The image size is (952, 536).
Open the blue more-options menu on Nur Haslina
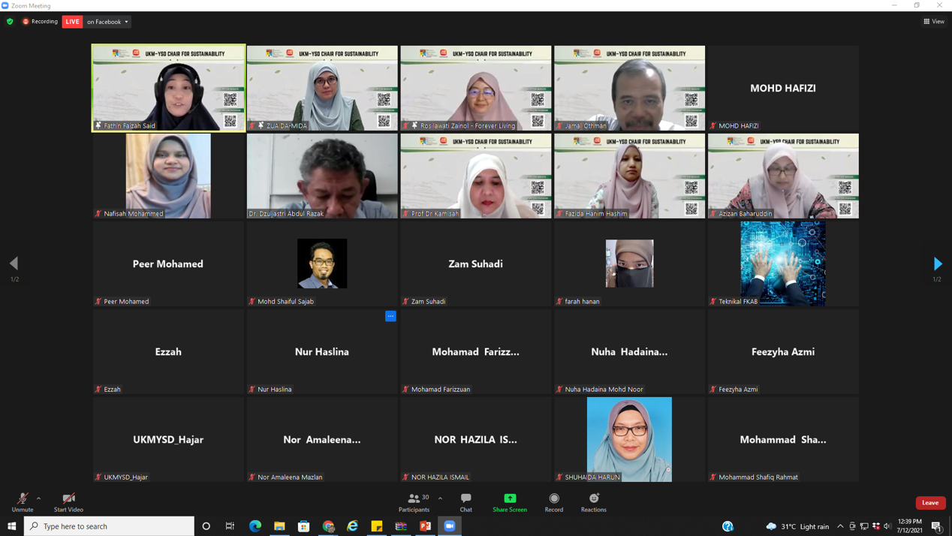tap(390, 316)
